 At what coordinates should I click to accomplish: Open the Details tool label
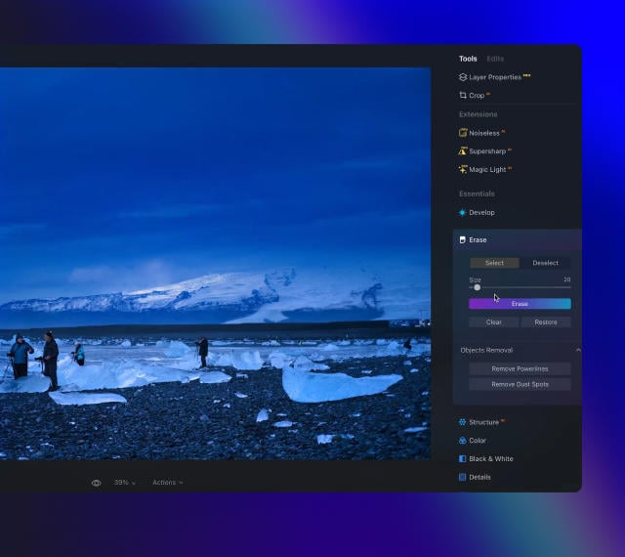pyautogui.click(x=479, y=477)
